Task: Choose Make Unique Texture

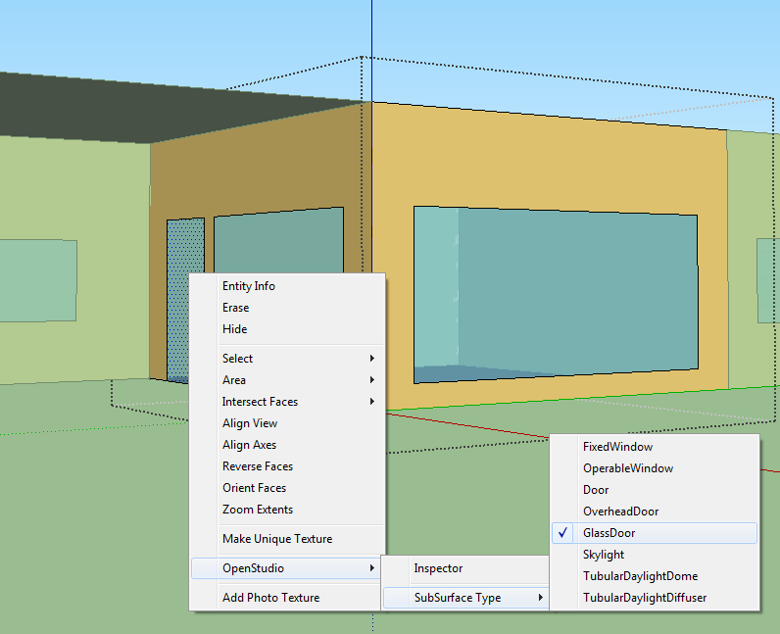Action: coord(277,539)
